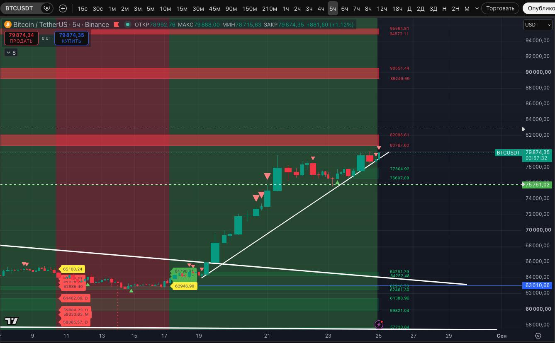This screenshot has height=343, width=555.
Task: Switch to the 12ч timeframe
Action: point(382,9)
